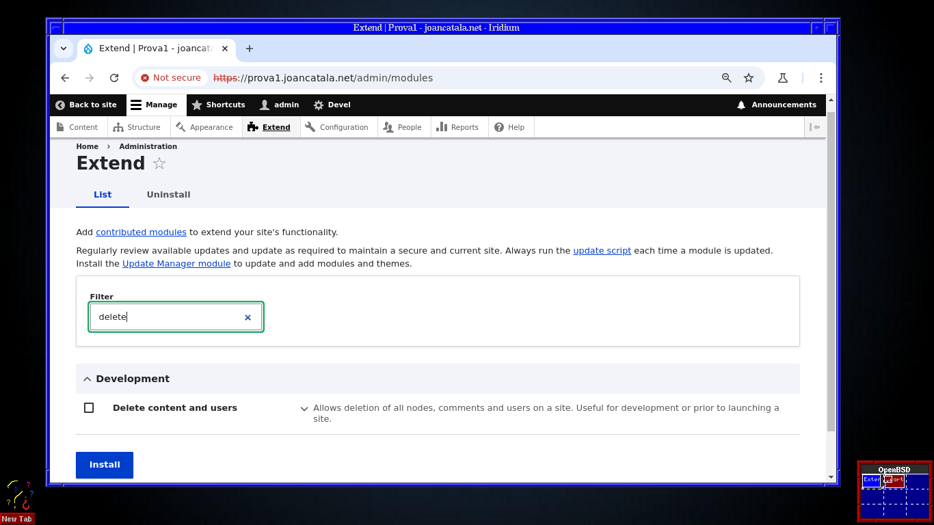Bookmark this page with the star icon

[x=749, y=78]
